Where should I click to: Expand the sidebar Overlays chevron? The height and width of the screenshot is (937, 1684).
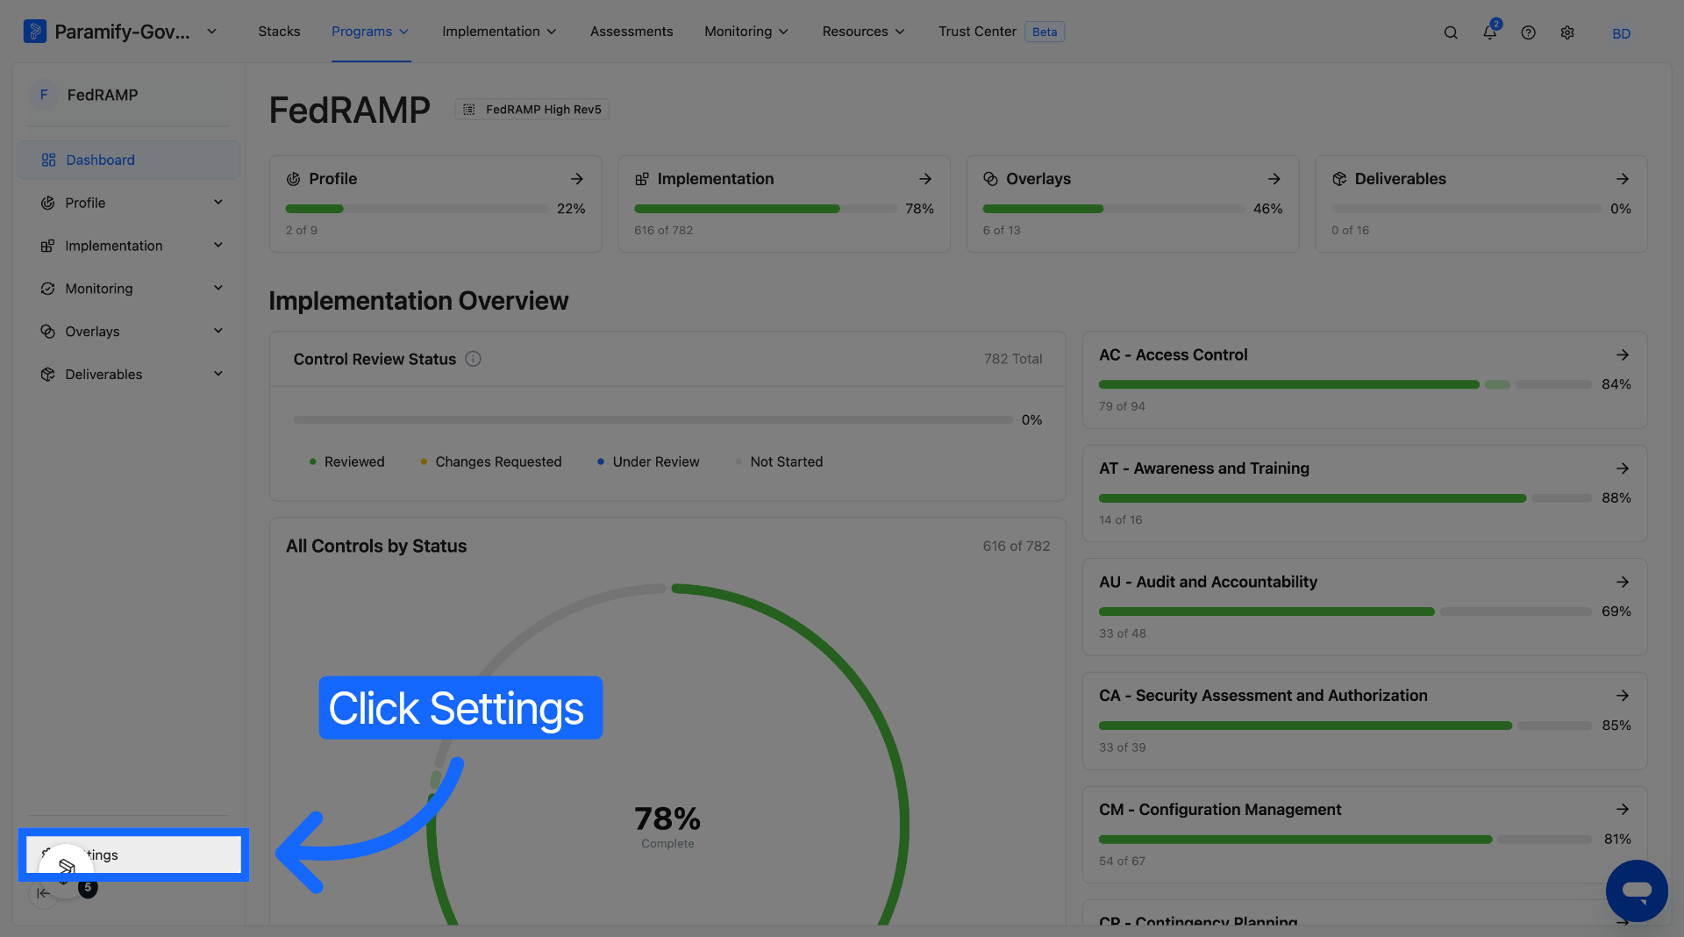[218, 332]
